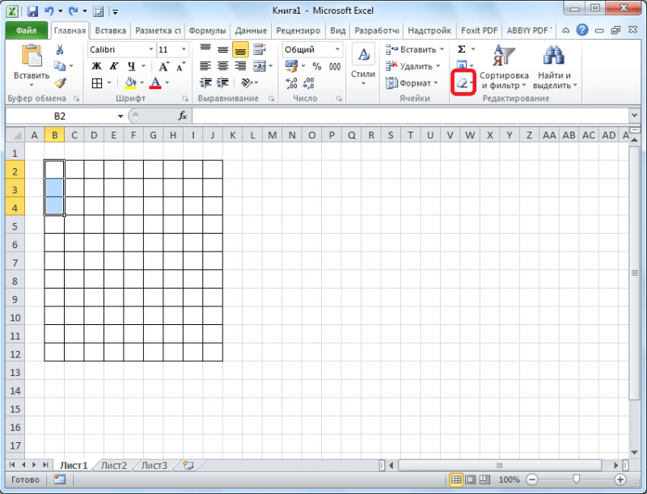The image size is (647, 494).
Task: Decrease font size with small A icon
Action: tap(180, 66)
